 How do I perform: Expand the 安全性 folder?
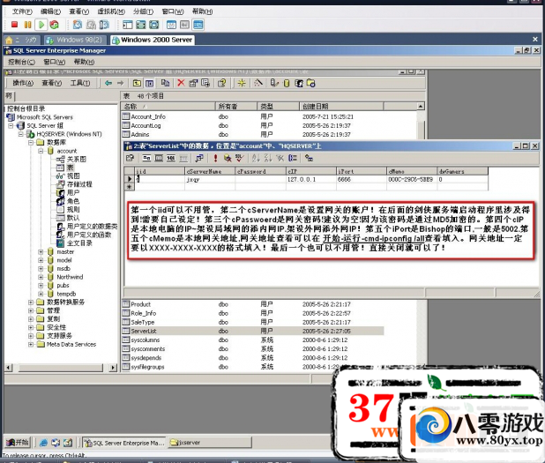(31, 327)
